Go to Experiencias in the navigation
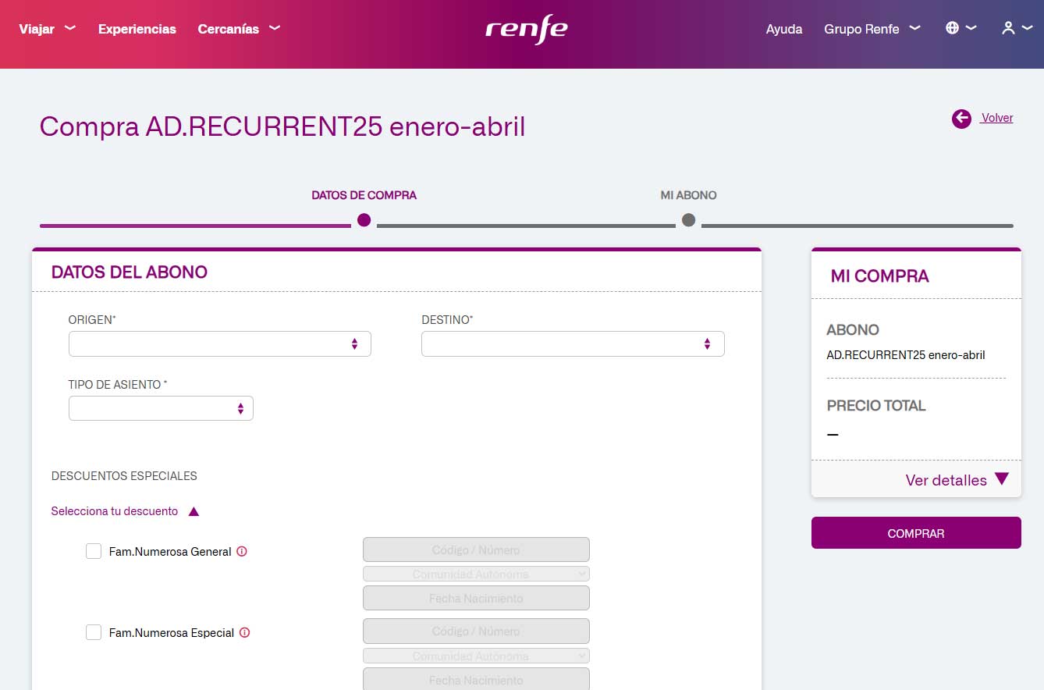1044x690 pixels. [137, 29]
